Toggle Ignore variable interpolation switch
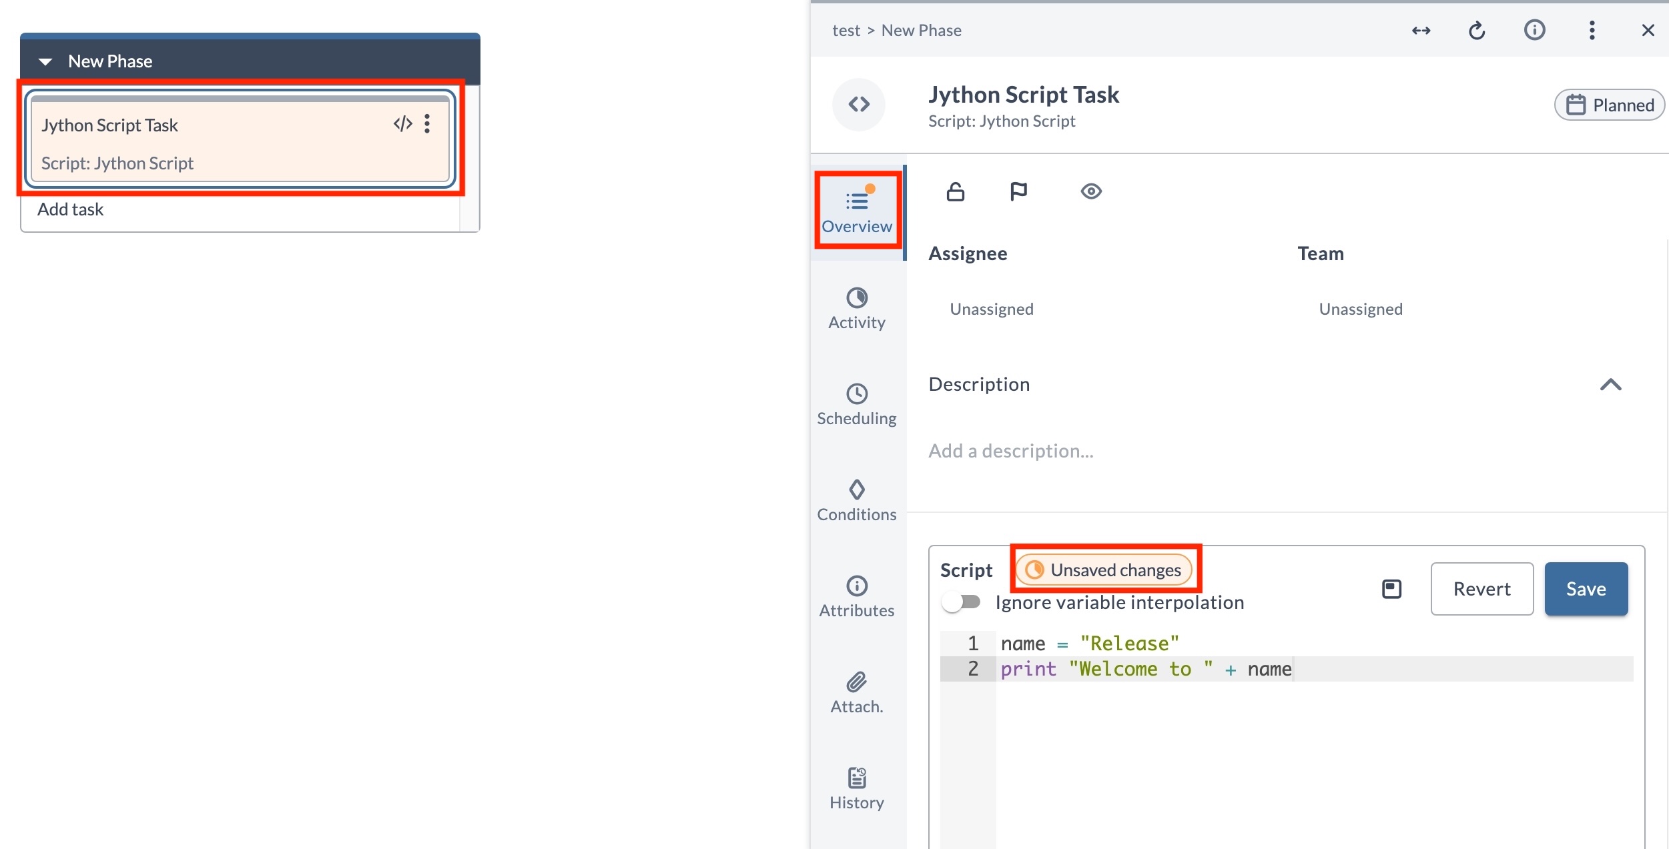This screenshot has height=849, width=1669. (961, 602)
